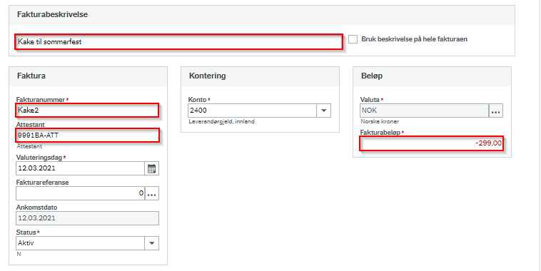Focus the 'Kake til sommerfest' description field
This screenshot has width=541, height=271.
pos(178,41)
